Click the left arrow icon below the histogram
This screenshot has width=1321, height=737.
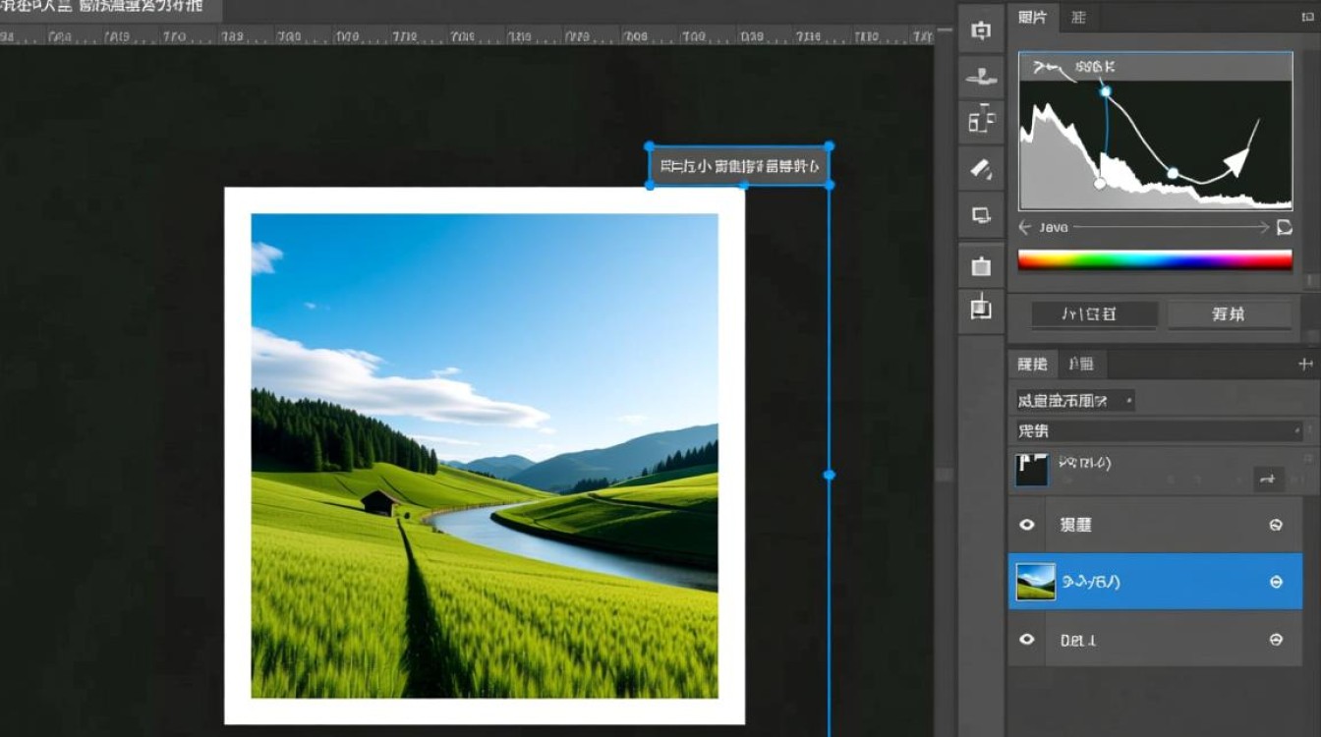click(x=1025, y=227)
